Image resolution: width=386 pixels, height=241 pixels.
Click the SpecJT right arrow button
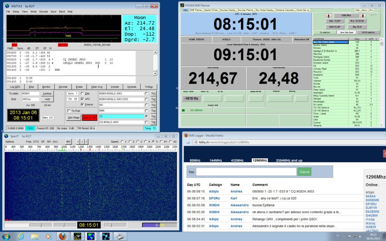[86, 142]
